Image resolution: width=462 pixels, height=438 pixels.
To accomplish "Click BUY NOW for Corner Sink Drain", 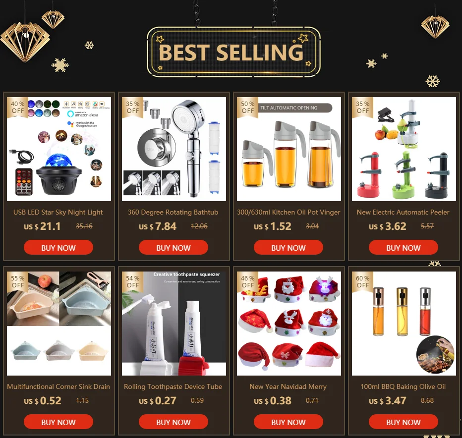I will [58, 422].
